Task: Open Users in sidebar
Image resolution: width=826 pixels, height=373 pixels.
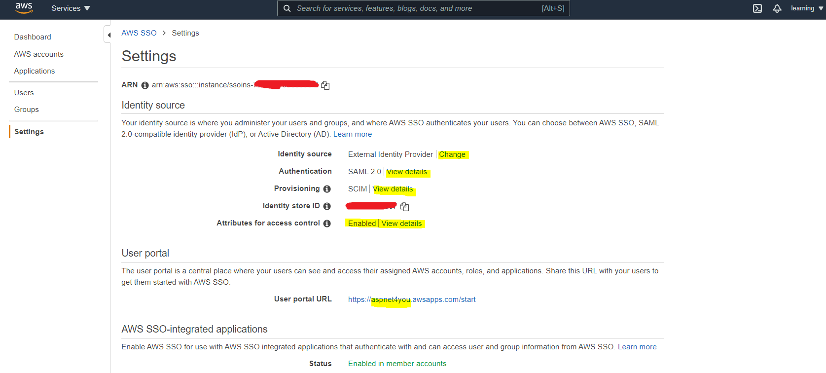Action: click(24, 93)
